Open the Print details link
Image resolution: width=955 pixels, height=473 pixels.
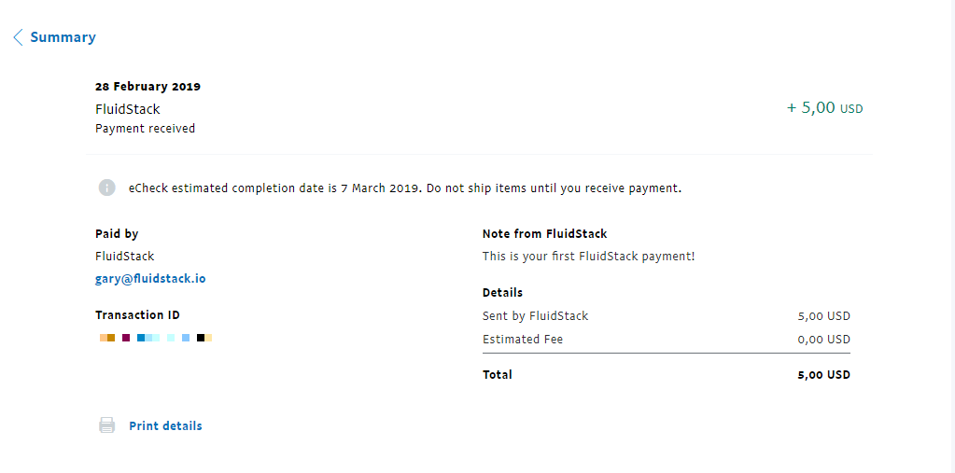click(x=165, y=425)
